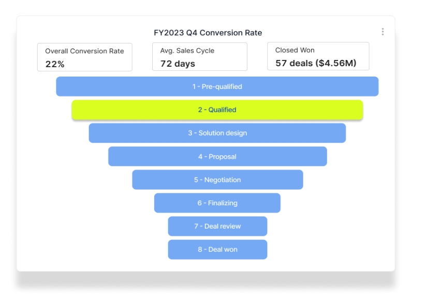425x302 pixels.
Task: Click the 6 - Finalizing funnel segment
Action: 217,203
